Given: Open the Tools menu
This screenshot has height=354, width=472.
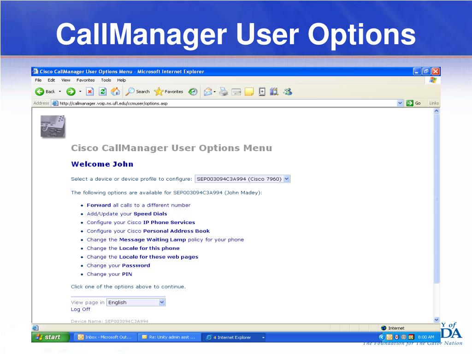Looking at the screenshot, I should click(x=106, y=80).
